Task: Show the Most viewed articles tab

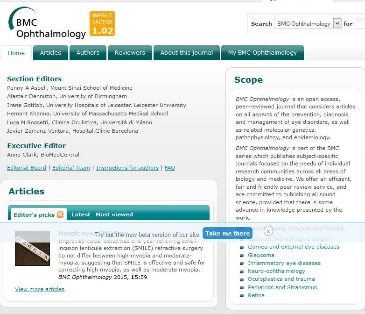Action: 114,214
